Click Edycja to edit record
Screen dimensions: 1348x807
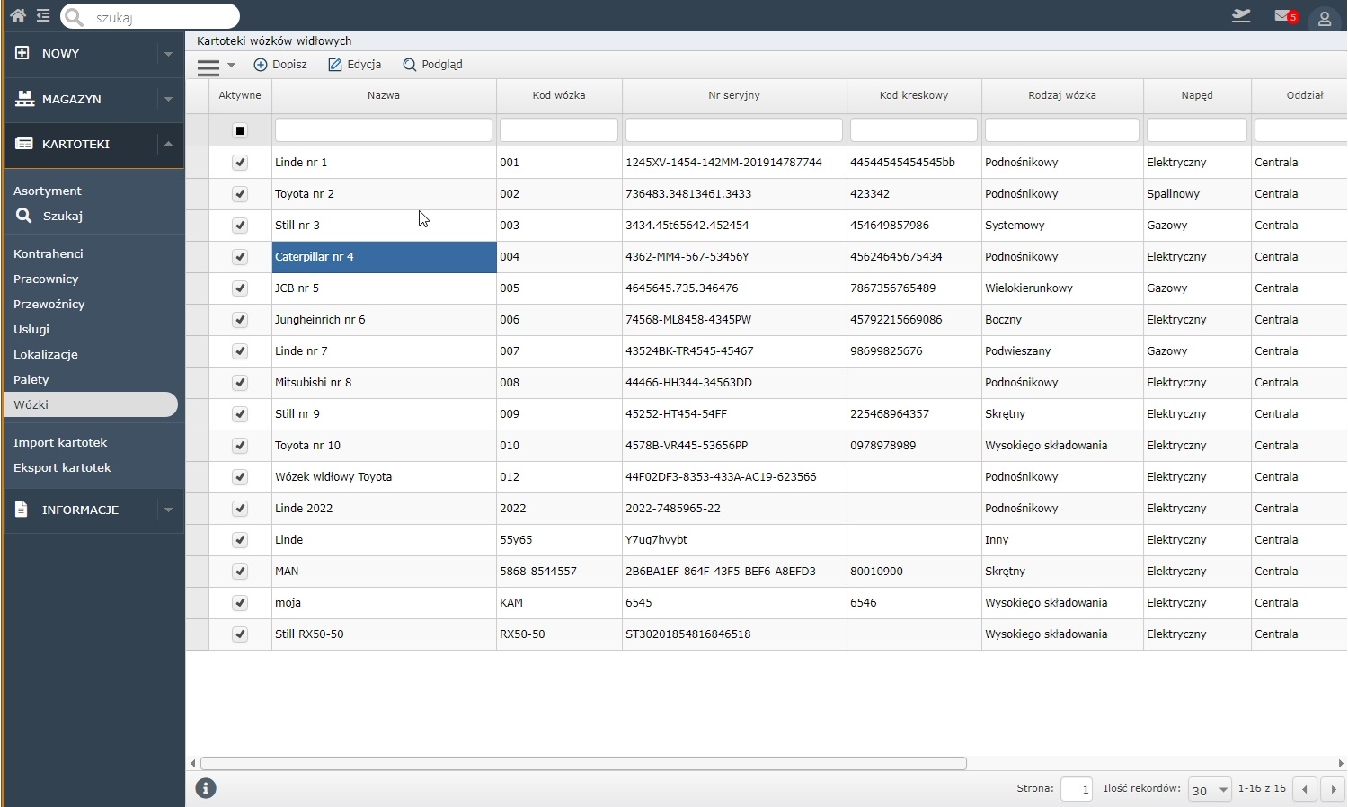click(x=355, y=65)
